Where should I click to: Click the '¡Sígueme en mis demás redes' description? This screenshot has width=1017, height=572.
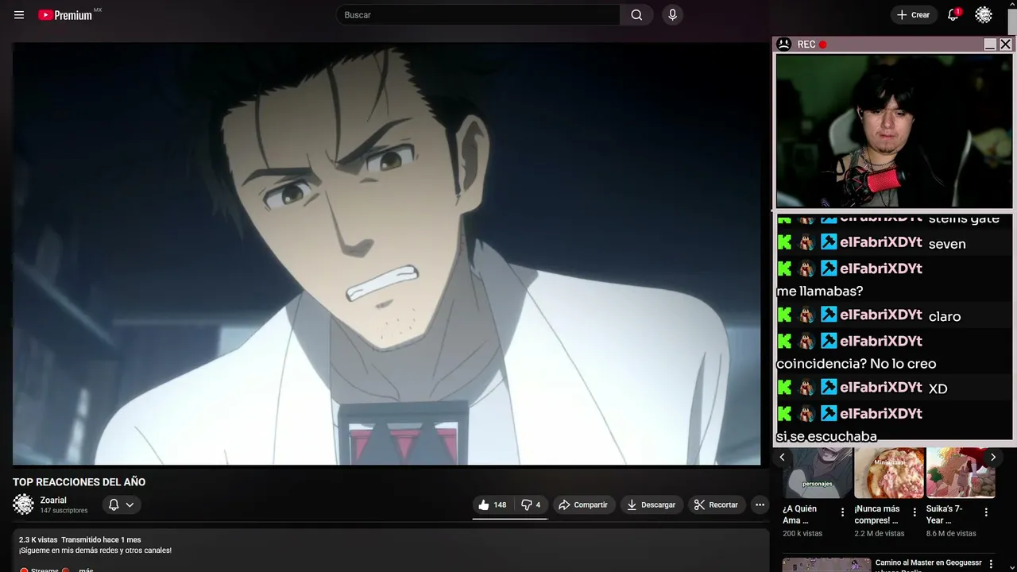click(x=95, y=551)
